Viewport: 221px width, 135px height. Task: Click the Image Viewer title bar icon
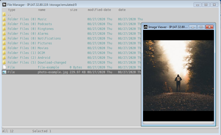[146, 27]
